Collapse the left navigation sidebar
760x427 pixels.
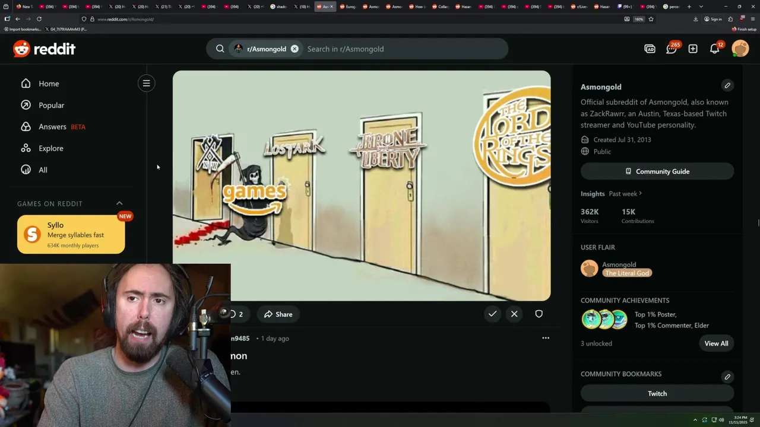pos(146,83)
